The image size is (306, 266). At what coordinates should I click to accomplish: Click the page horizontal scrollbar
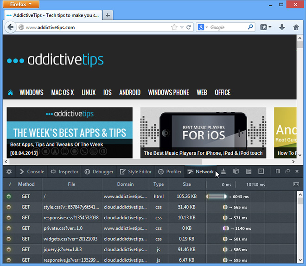(105, 161)
